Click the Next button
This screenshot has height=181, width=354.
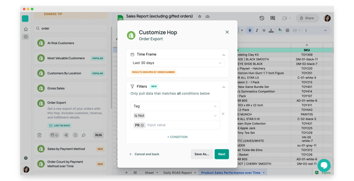pos(222,154)
